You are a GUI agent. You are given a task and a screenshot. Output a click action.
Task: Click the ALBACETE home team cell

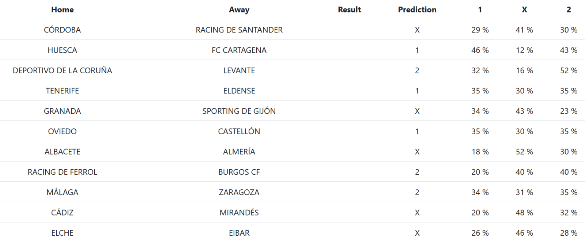(62, 152)
